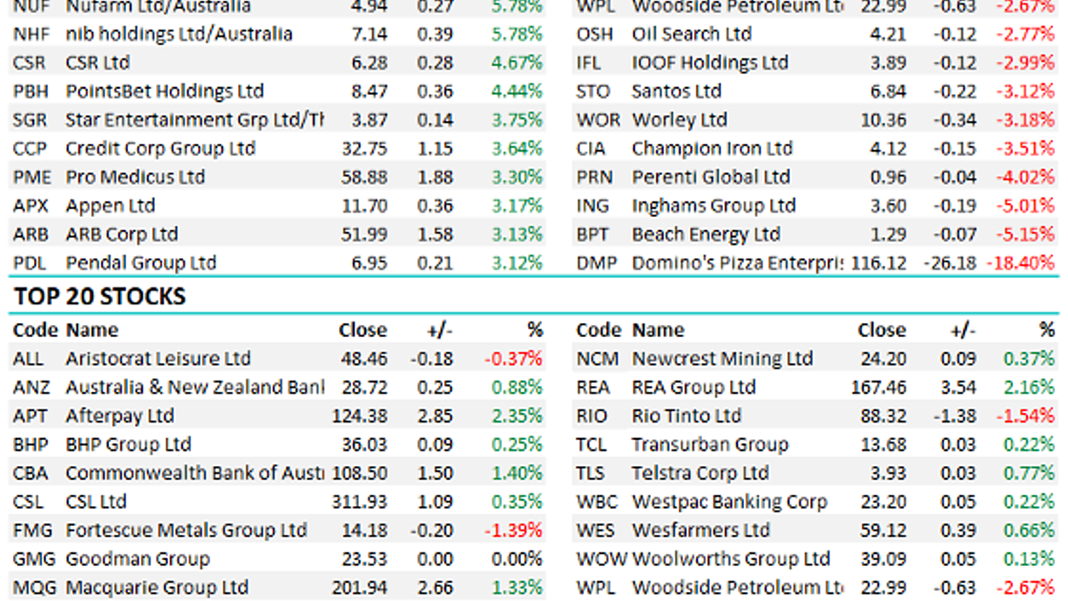Screen dimensions: 1068x601
Task: Select Domino's Pizza percentage -18.40%
Action: (x=1020, y=265)
